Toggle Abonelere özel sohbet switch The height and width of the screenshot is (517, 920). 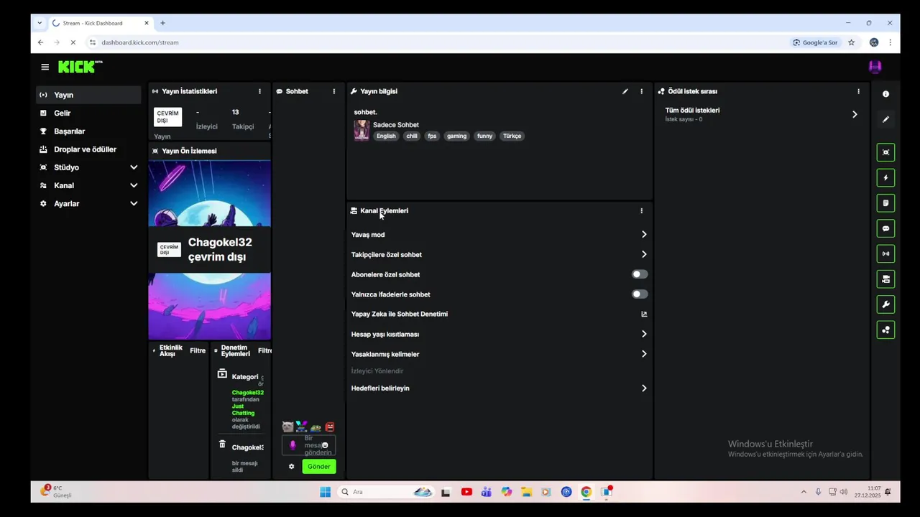pyautogui.click(x=640, y=274)
